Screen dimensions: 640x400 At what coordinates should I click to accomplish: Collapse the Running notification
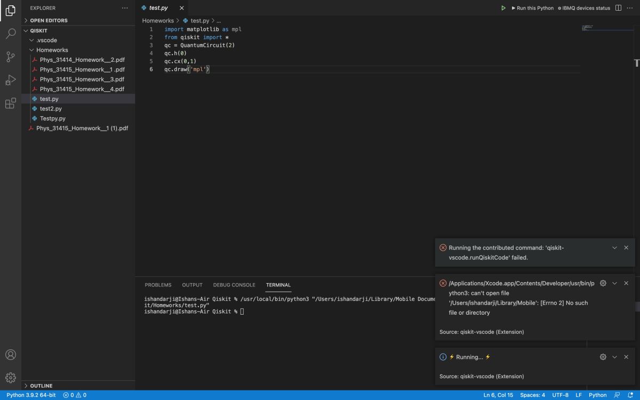click(x=614, y=357)
